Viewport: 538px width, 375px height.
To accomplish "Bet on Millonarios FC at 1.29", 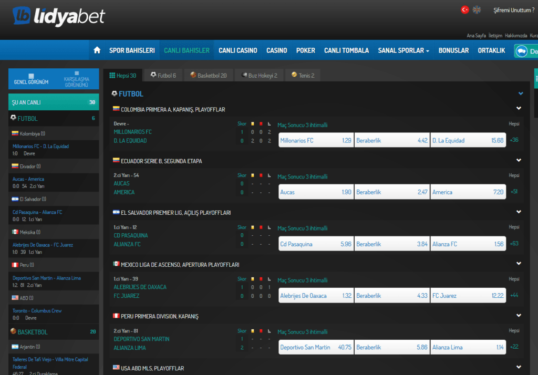I will pyautogui.click(x=316, y=140).
